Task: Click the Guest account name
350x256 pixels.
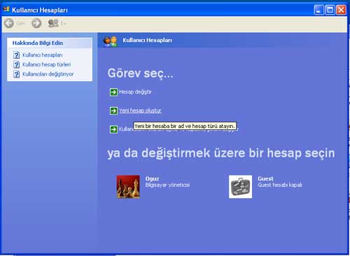Action: [265, 178]
